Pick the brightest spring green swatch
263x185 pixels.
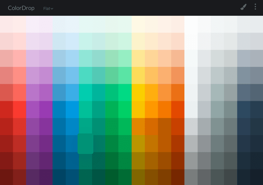(x=125, y=92)
